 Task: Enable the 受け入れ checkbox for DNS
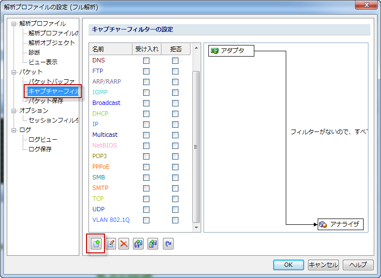click(146, 60)
